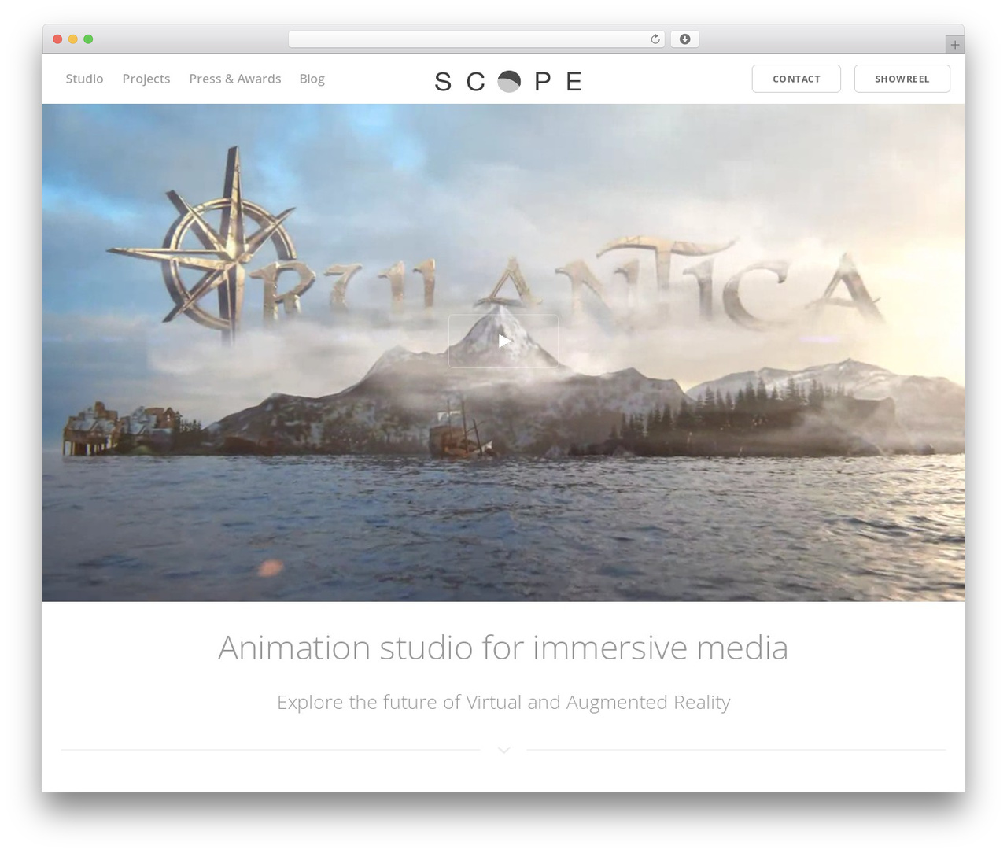Click the SCOPE logo
Screen dimensions: 1007x853
tap(508, 81)
